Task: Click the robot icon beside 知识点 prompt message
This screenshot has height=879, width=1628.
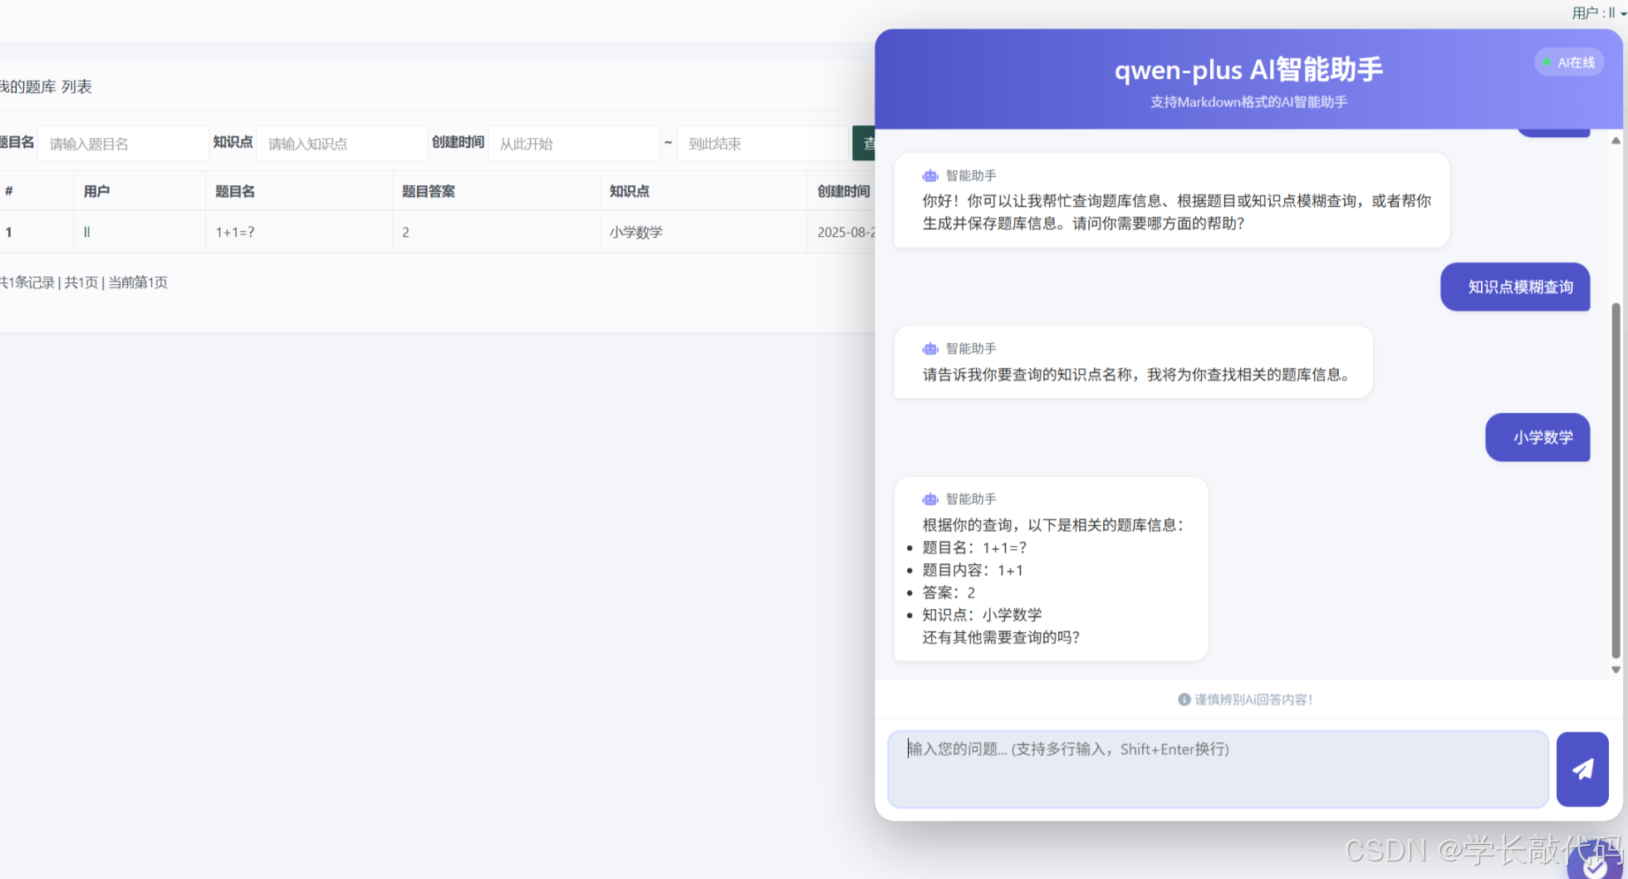Action: [930, 348]
